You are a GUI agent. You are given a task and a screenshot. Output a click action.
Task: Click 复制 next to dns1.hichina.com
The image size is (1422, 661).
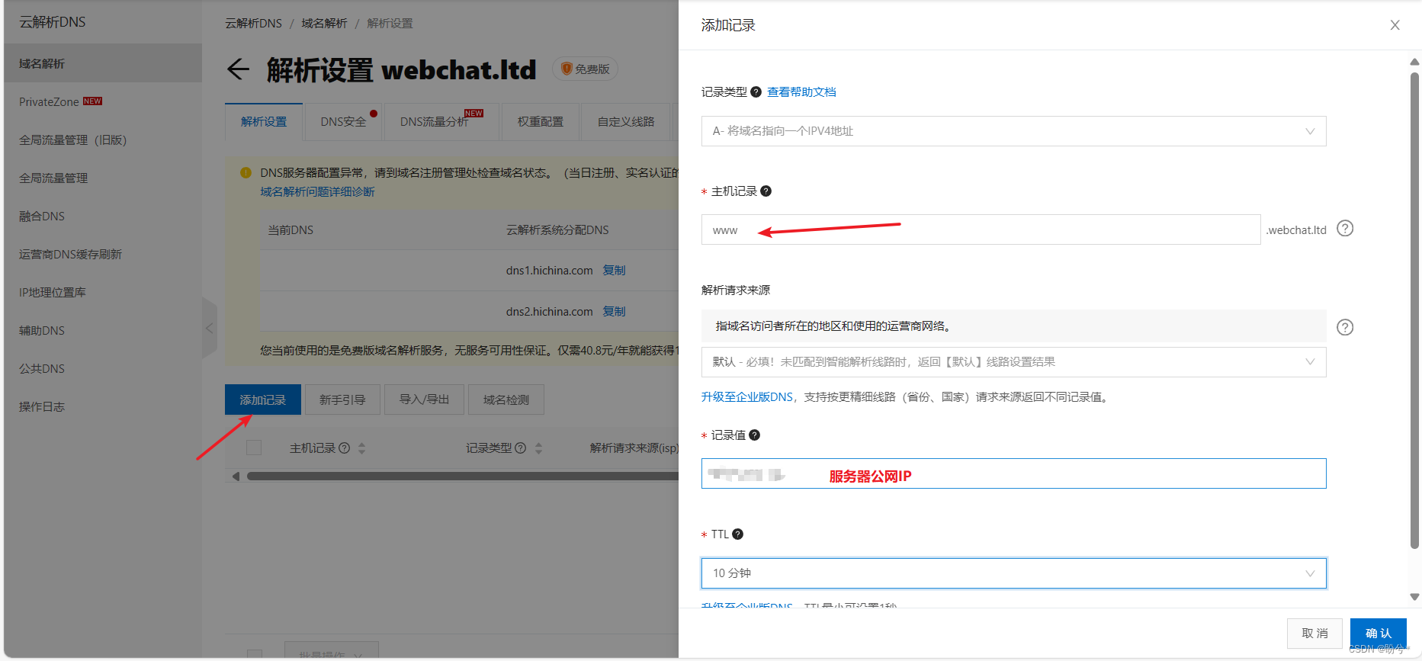coord(614,271)
